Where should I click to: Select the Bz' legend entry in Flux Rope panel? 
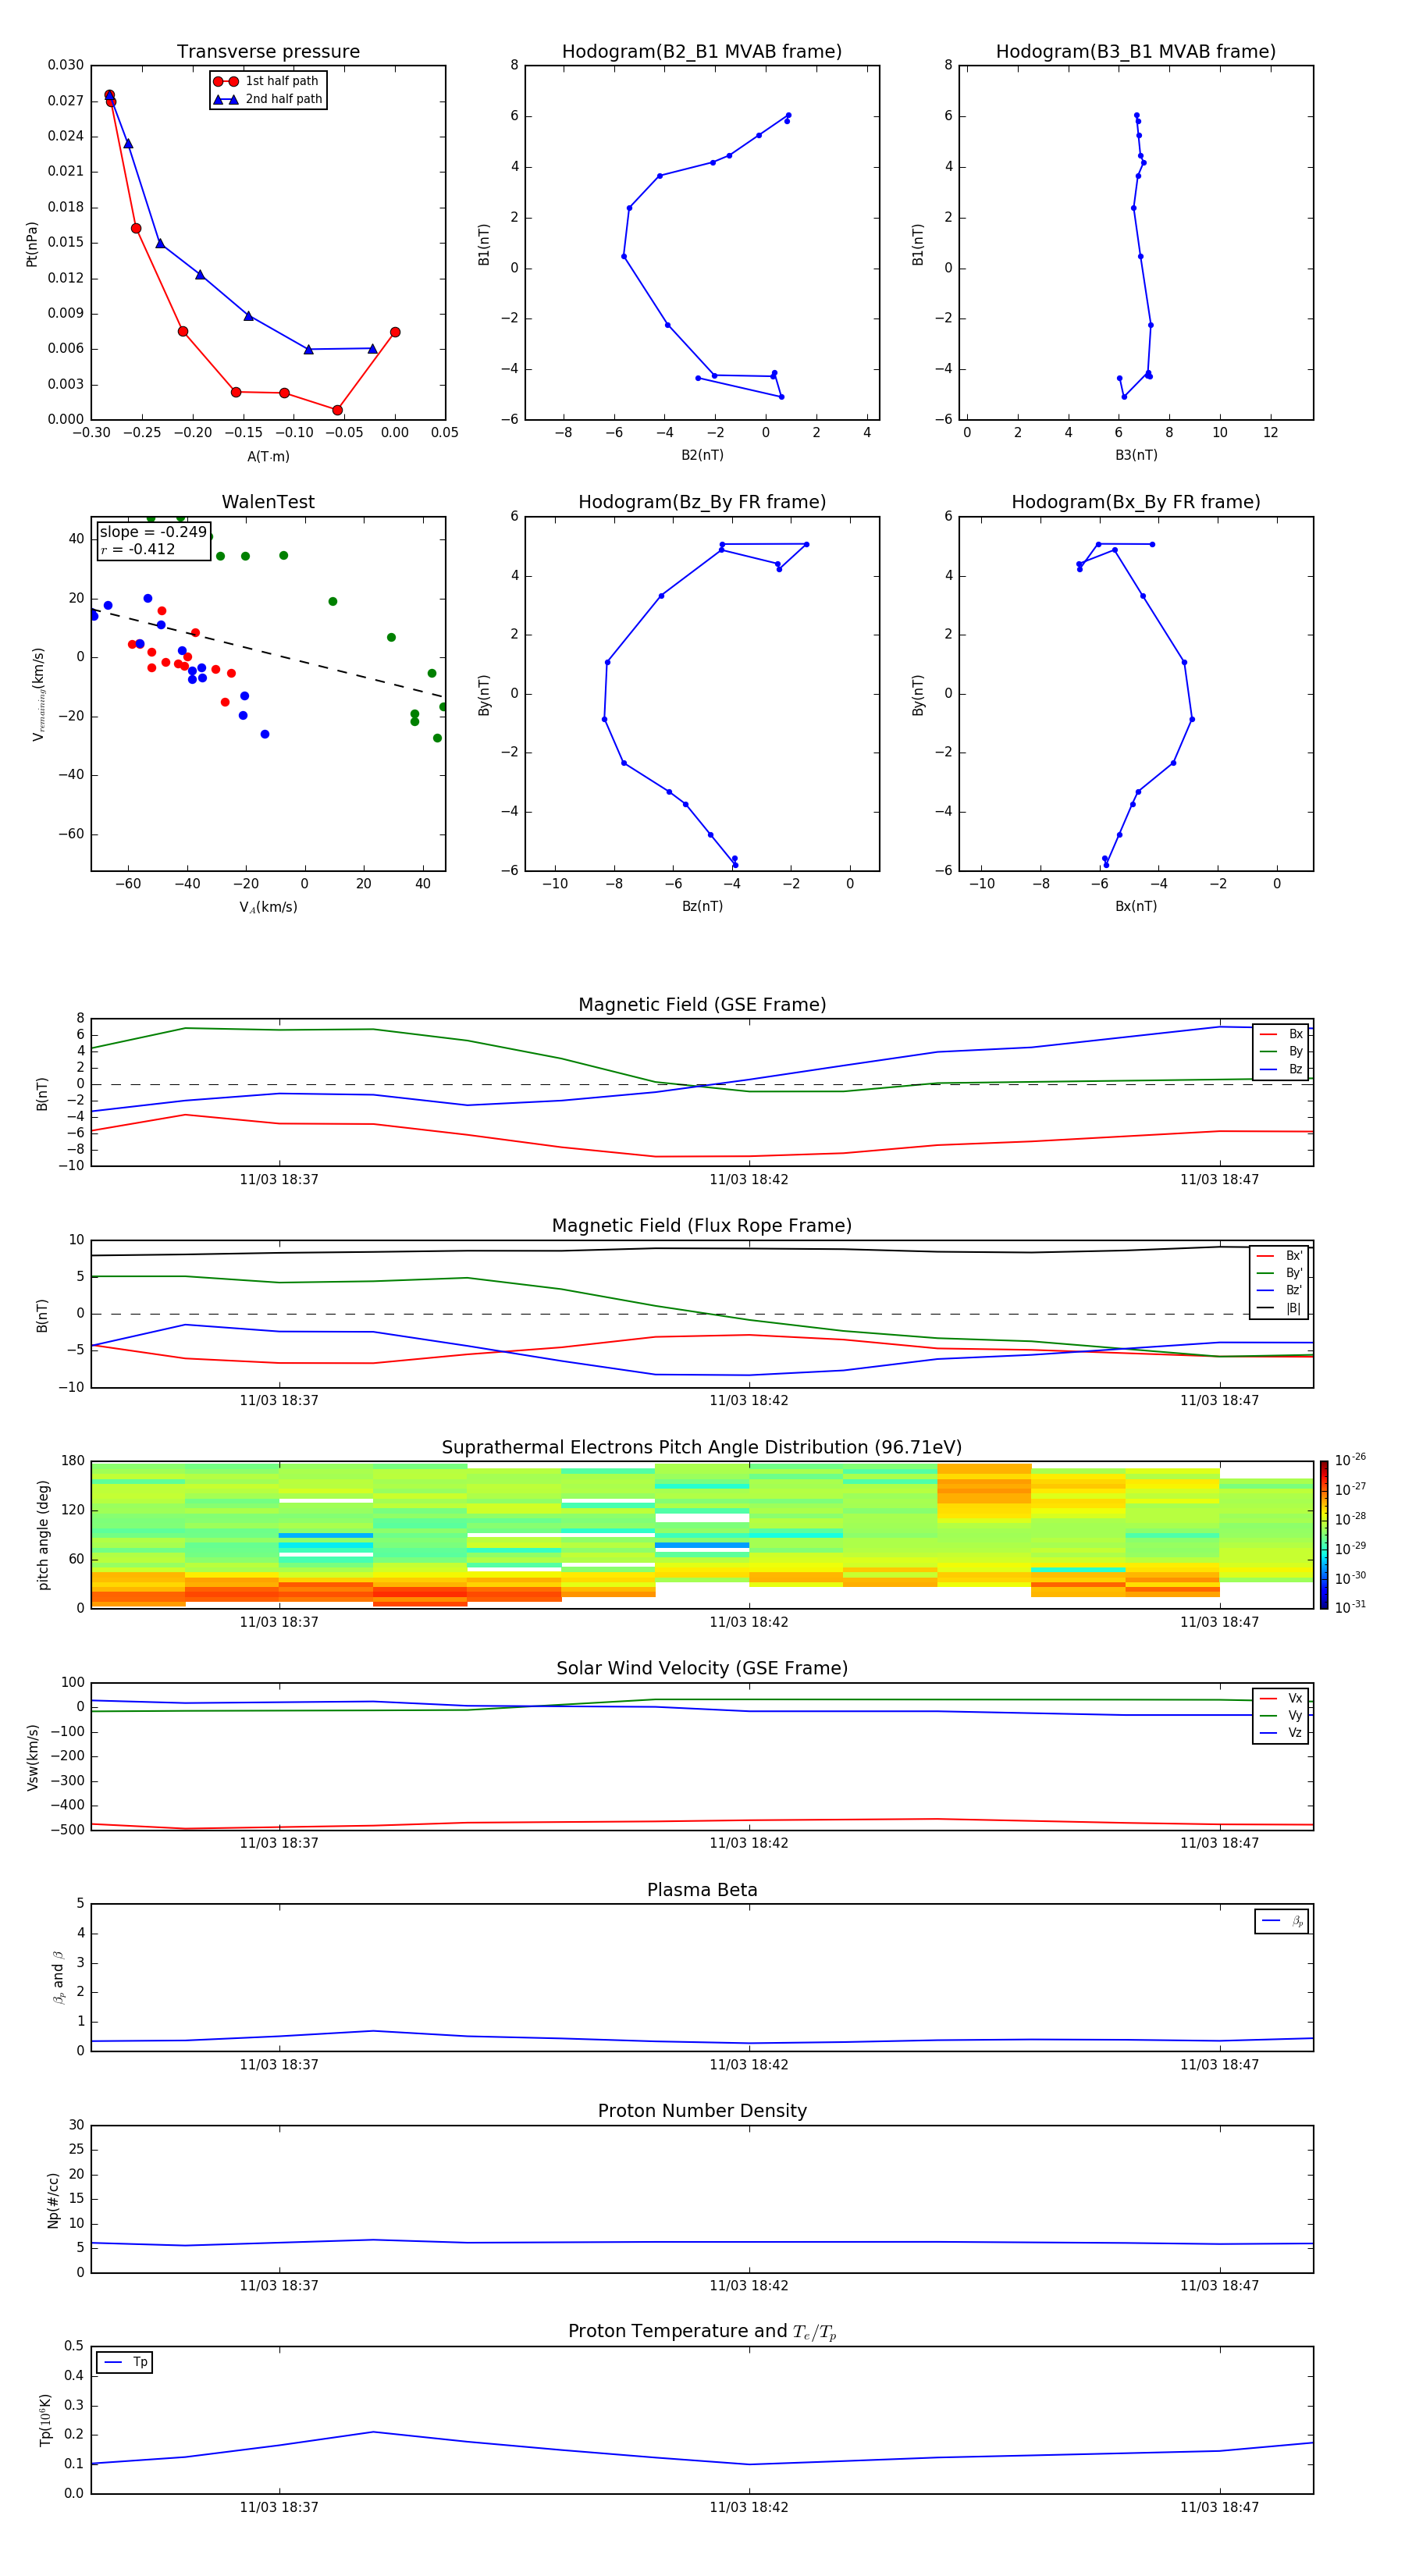[x=1279, y=1290]
